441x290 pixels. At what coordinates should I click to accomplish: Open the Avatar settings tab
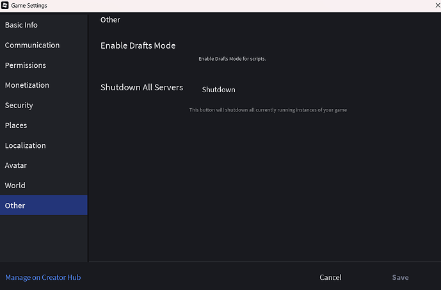pyautogui.click(x=44, y=165)
